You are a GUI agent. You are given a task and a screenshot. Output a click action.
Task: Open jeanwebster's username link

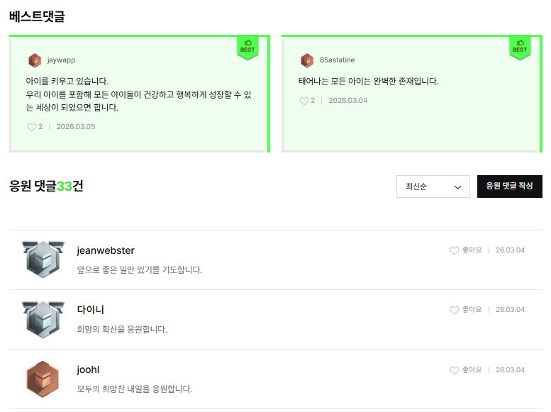(x=106, y=250)
